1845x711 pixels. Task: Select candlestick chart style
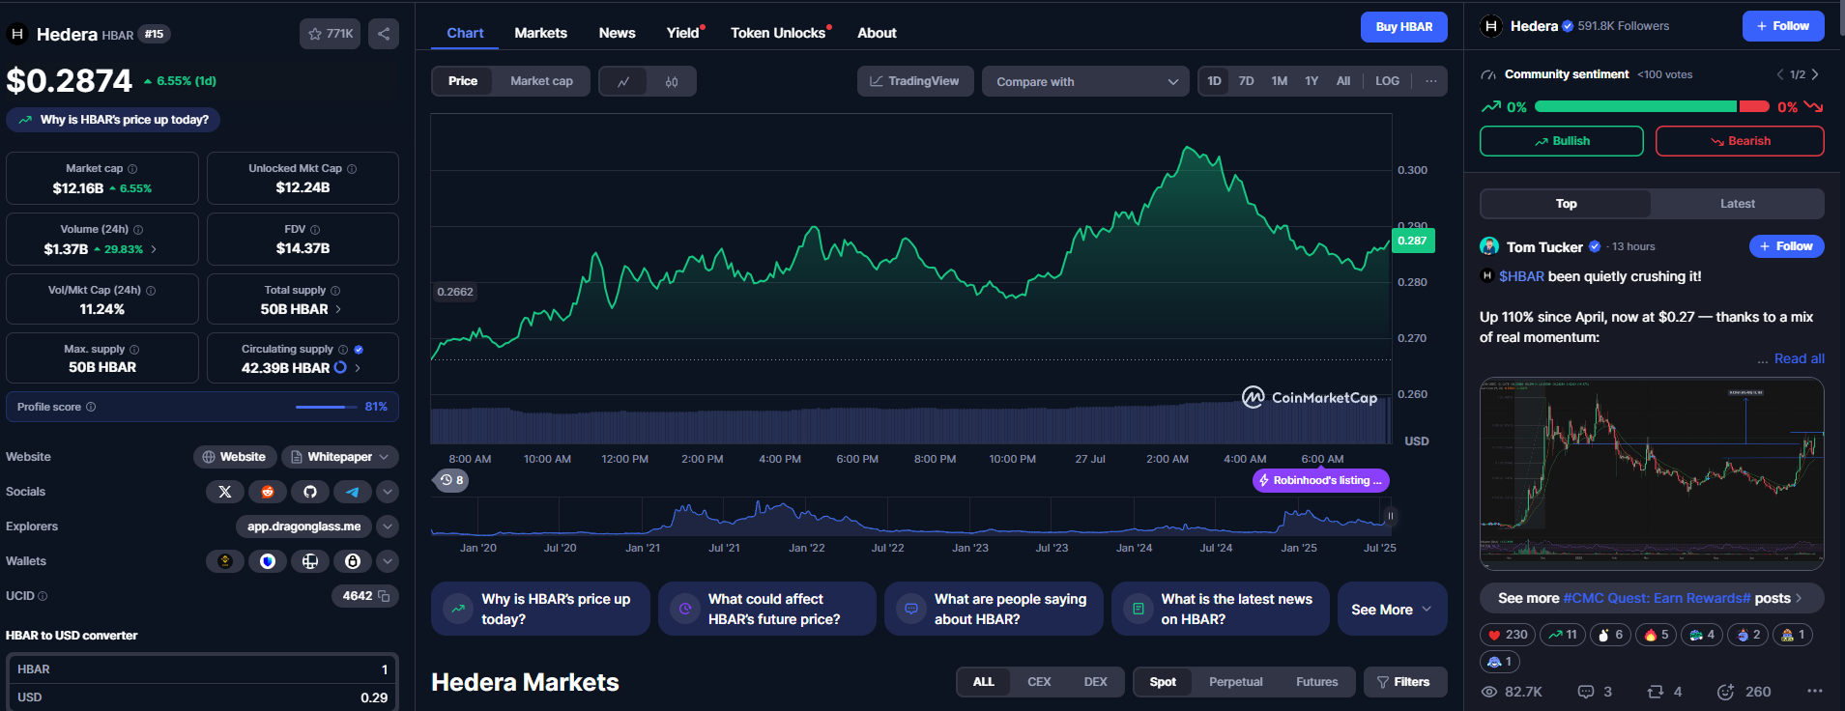point(672,82)
